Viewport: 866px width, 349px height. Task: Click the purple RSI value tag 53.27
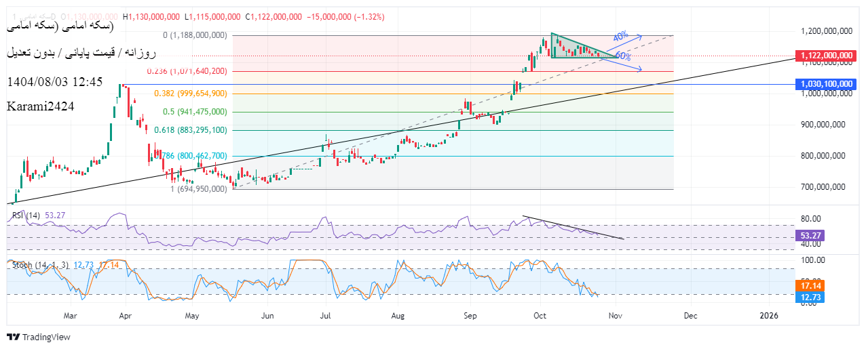tap(808, 235)
